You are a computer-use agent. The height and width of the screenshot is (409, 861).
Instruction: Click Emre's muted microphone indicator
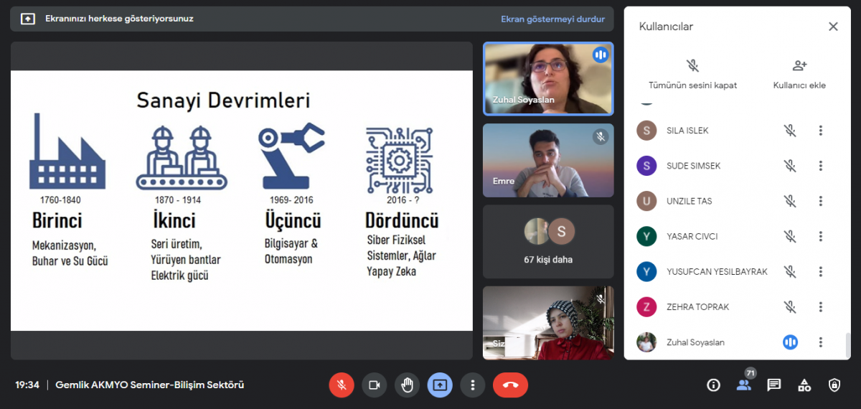pos(601,136)
